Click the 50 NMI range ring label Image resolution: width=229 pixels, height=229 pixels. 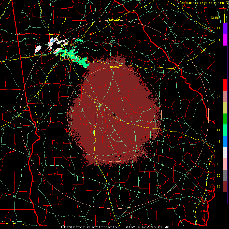pos(114,67)
